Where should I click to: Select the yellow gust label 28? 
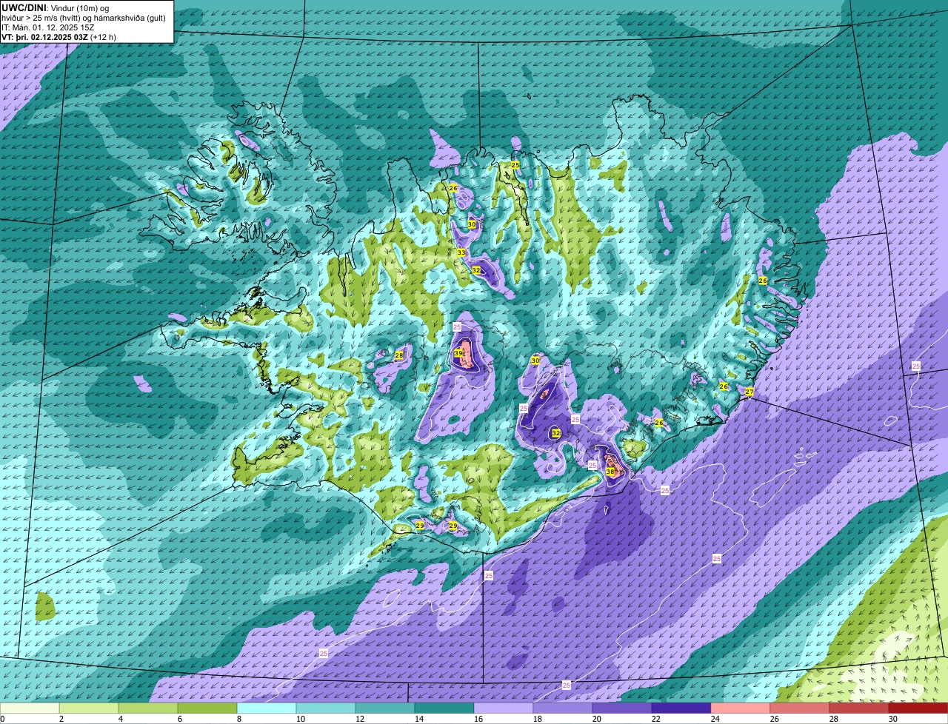[x=399, y=356]
